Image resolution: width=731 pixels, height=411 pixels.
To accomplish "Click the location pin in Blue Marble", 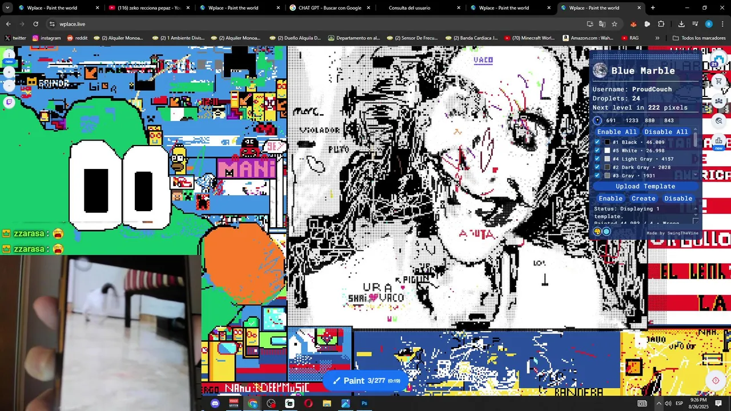I will click(597, 120).
